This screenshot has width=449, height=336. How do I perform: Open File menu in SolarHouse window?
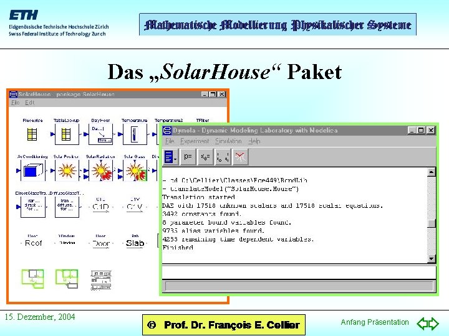(15, 103)
